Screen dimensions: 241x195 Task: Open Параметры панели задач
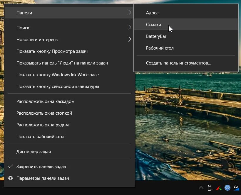pos(69,178)
